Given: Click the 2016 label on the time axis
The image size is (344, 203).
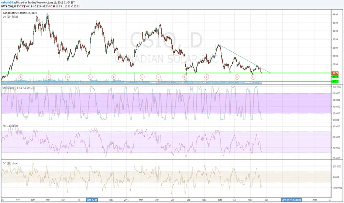Looking at the screenshot, I should click(x=220, y=200).
